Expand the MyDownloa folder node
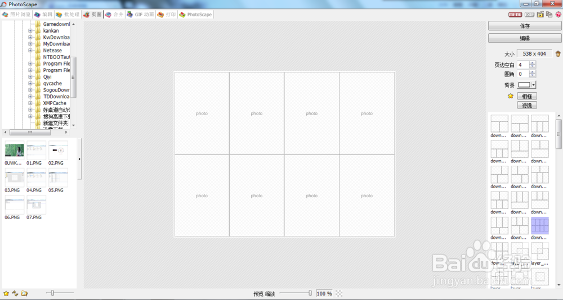 pos(30,44)
